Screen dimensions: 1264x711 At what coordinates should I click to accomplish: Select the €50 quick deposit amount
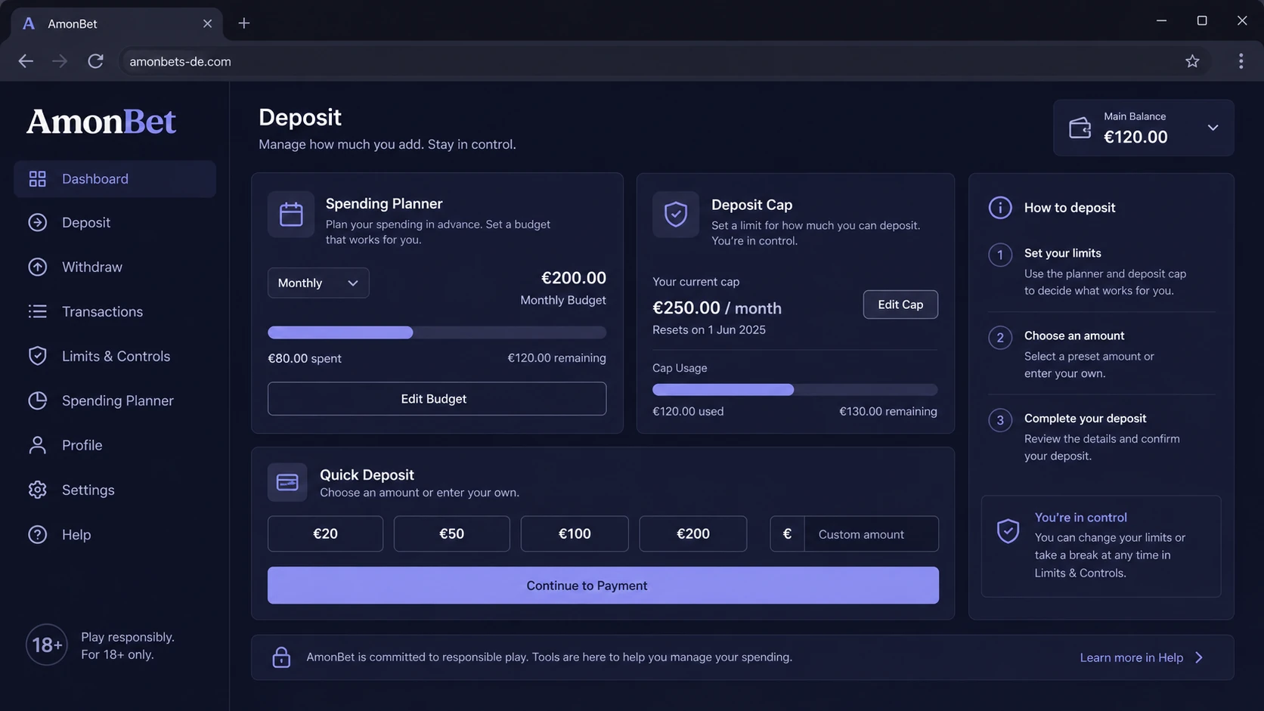click(x=451, y=534)
